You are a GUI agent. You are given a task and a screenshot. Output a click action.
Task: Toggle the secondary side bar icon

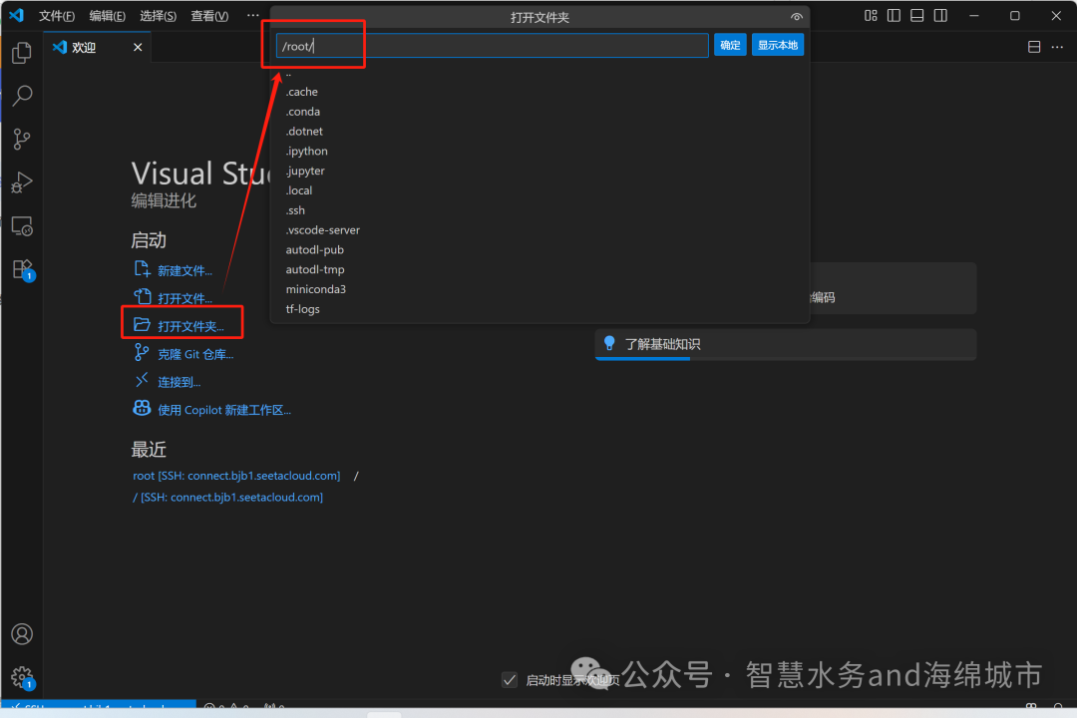point(940,15)
